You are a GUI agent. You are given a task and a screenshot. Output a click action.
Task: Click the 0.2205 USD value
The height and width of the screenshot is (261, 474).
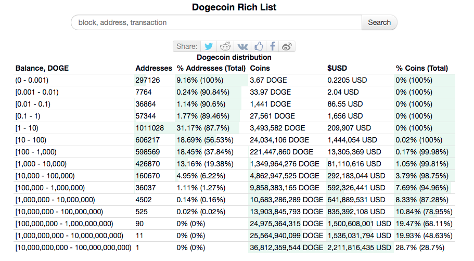(x=347, y=80)
